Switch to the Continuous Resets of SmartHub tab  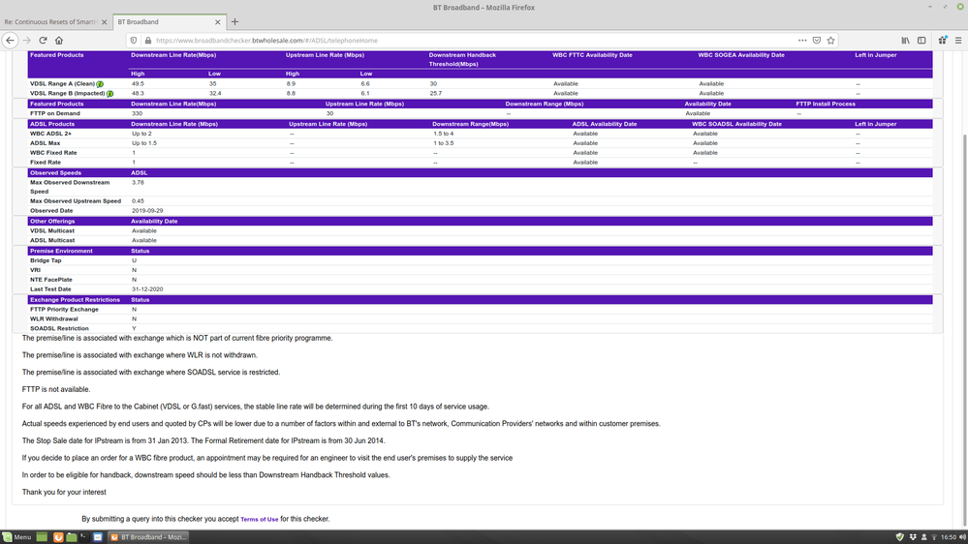[48, 21]
